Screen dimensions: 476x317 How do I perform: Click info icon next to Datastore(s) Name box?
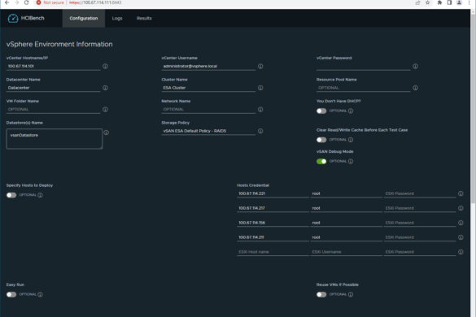click(x=107, y=132)
